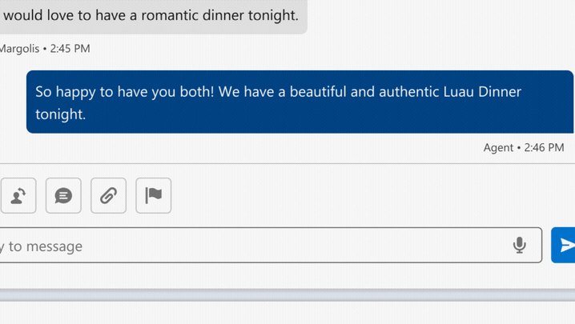Focus the message input field
Viewport: 575px width, 324px height.
click(x=271, y=245)
